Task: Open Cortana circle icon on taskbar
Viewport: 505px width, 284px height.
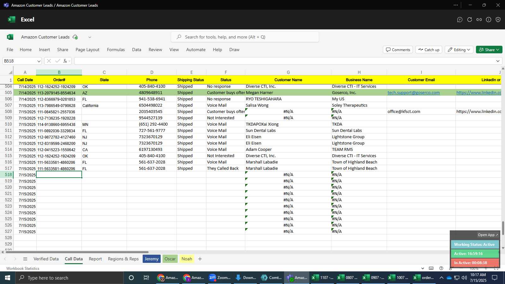Action: point(131,278)
